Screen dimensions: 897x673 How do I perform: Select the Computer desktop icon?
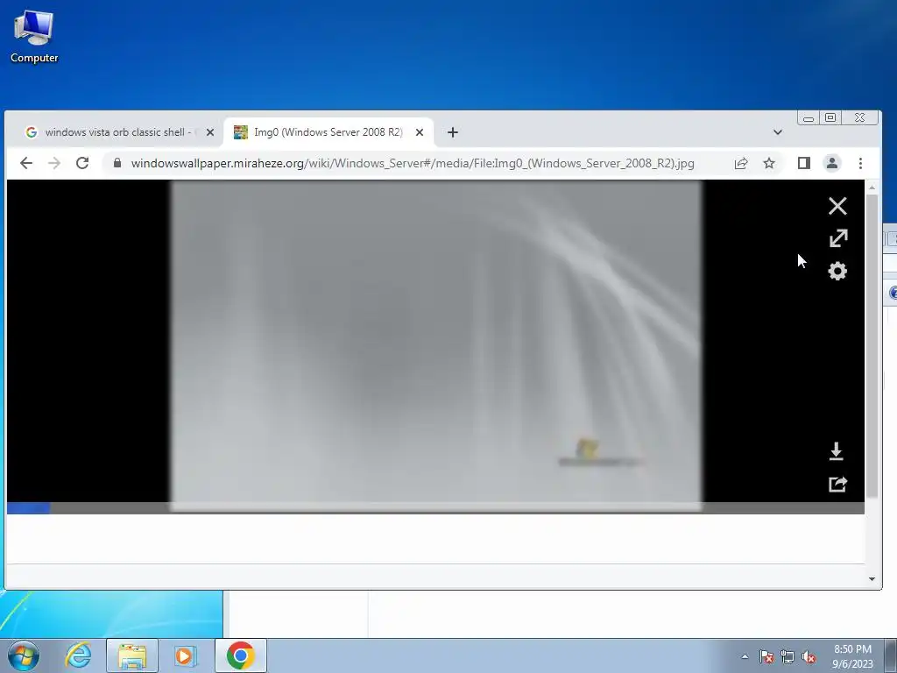[x=34, y=36]
